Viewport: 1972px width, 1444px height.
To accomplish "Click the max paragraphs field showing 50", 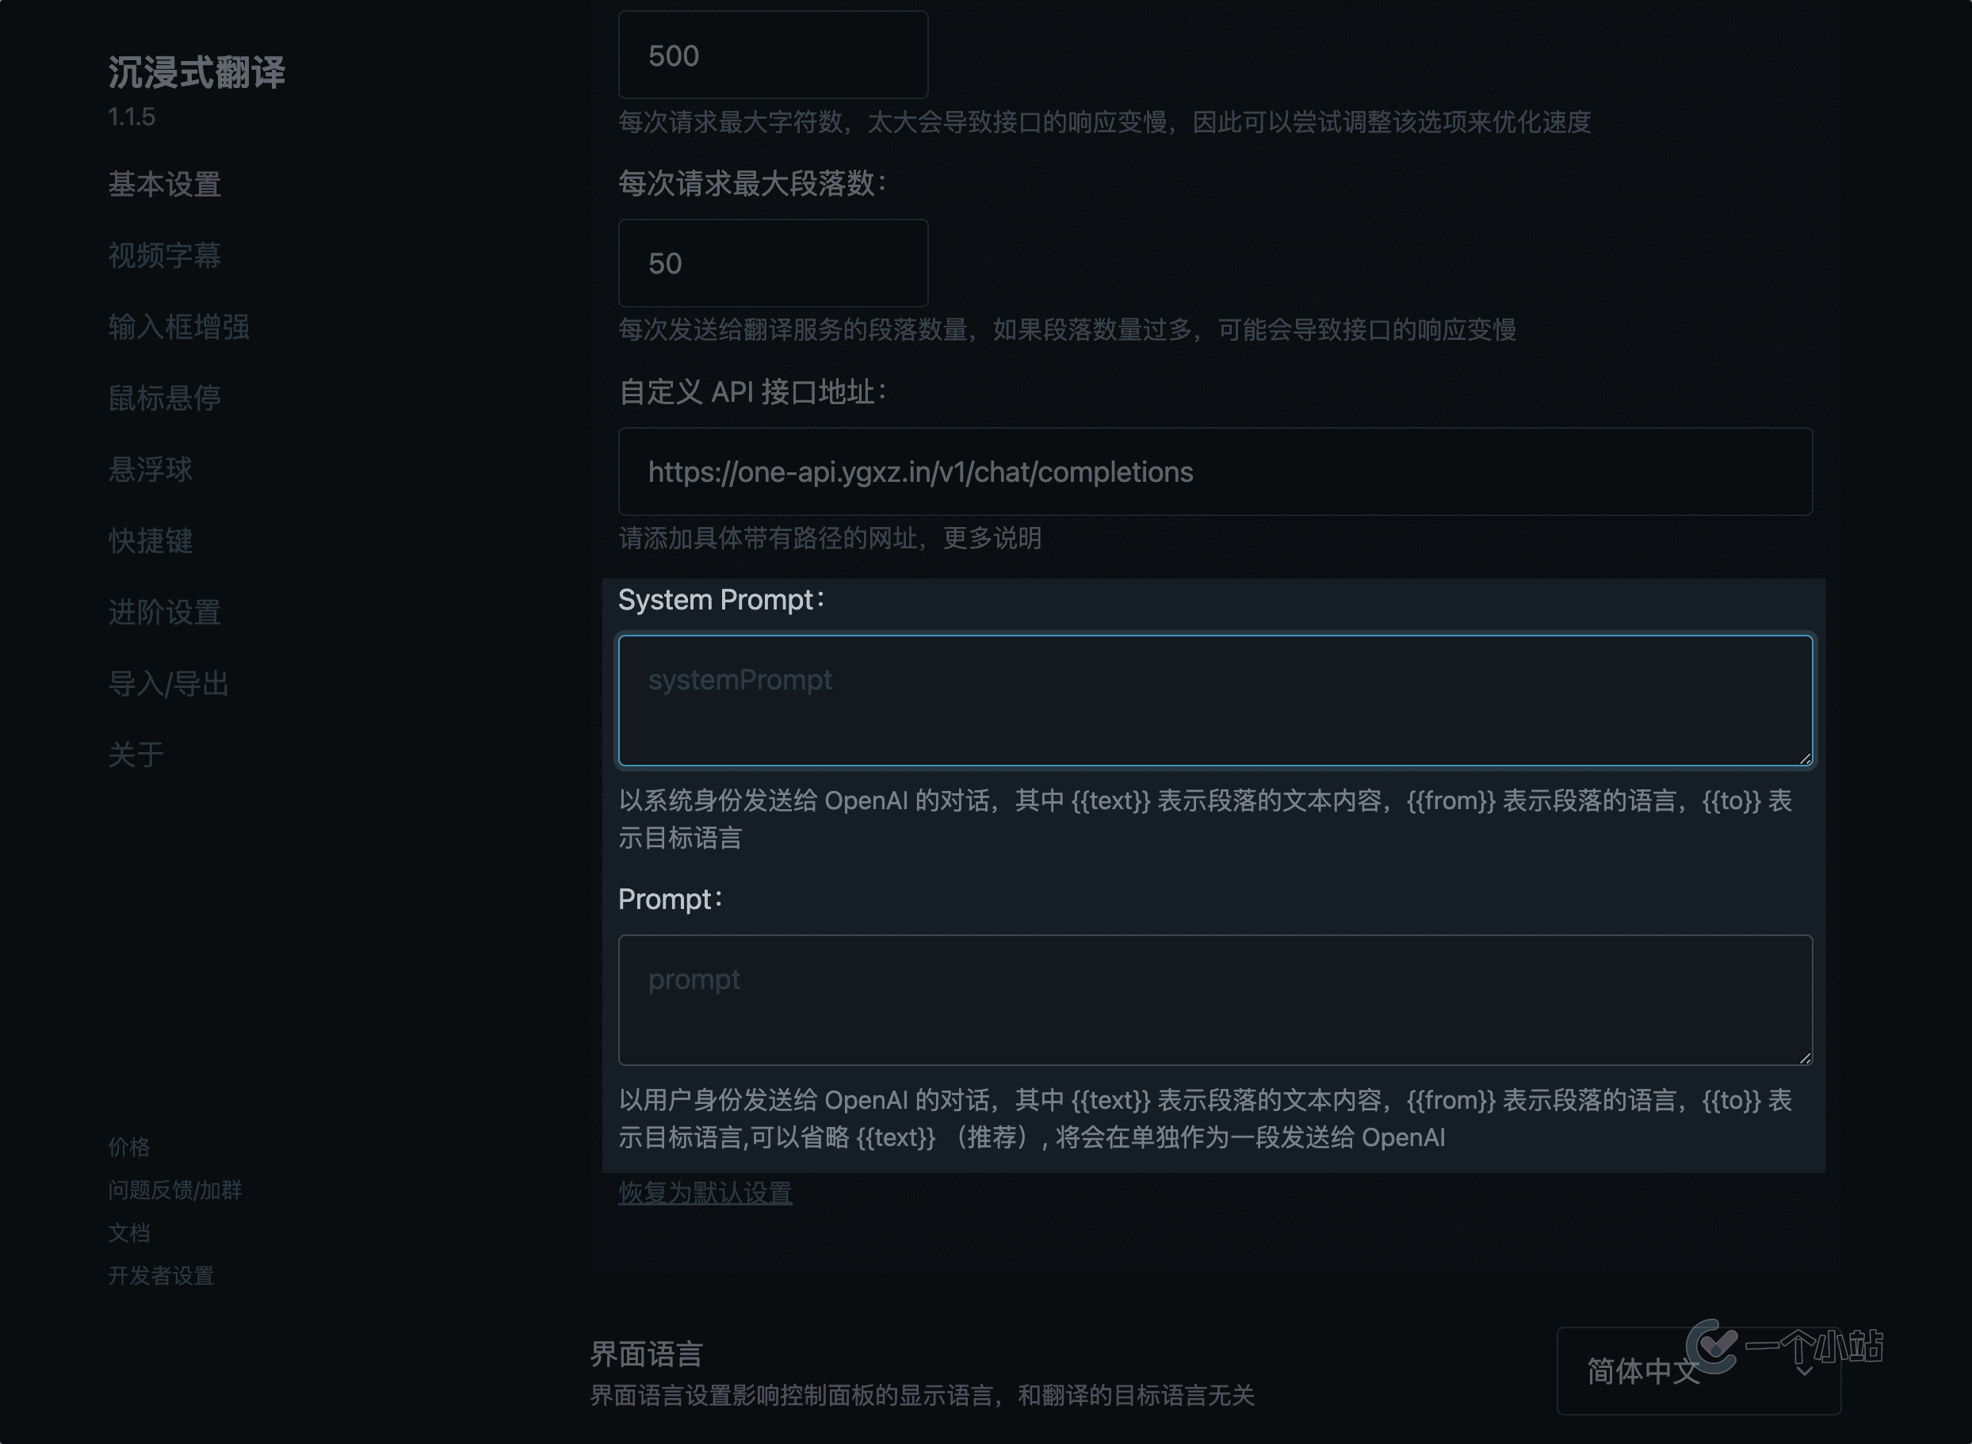I will [773, 263].
